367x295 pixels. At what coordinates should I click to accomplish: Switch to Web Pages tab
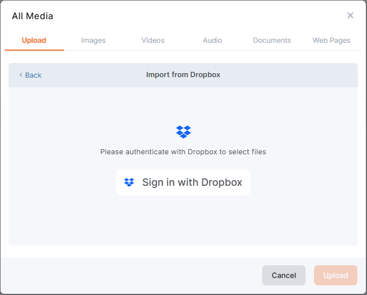pos(331,41)
